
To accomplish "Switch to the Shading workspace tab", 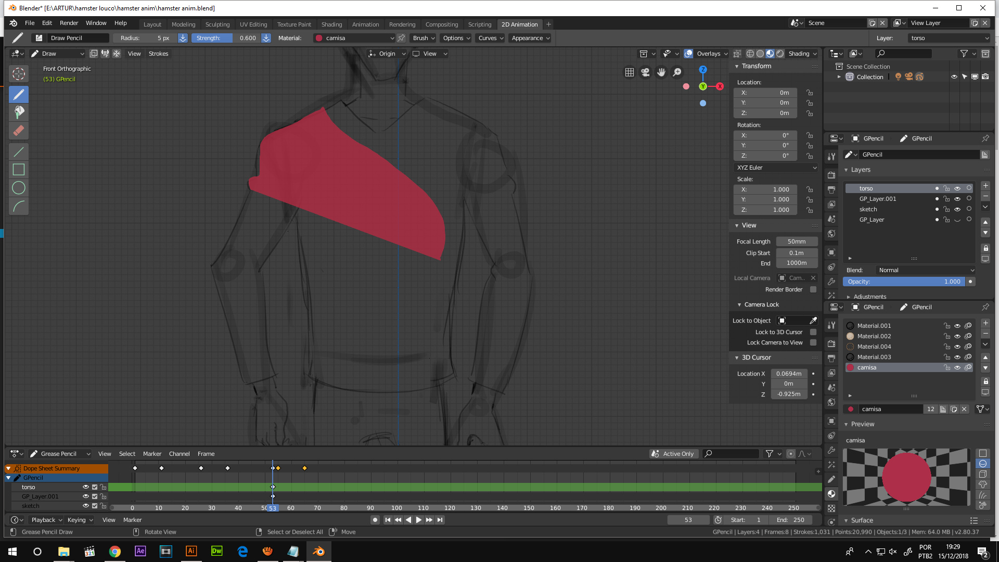I will click(x=331, y=24).
